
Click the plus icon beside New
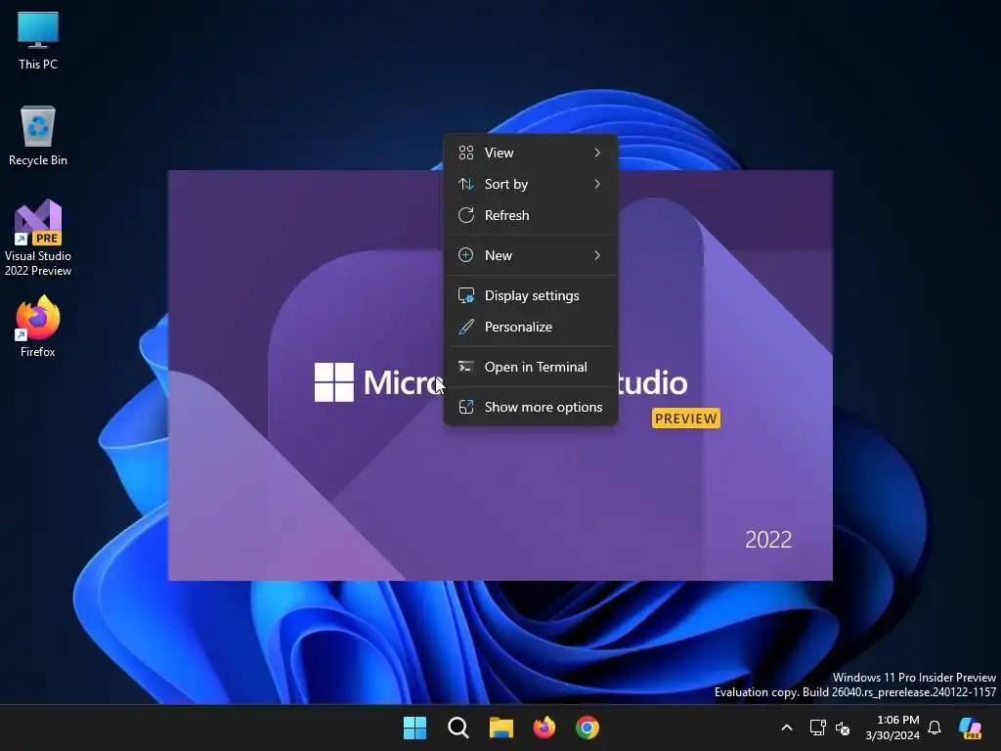pos(466,255)
